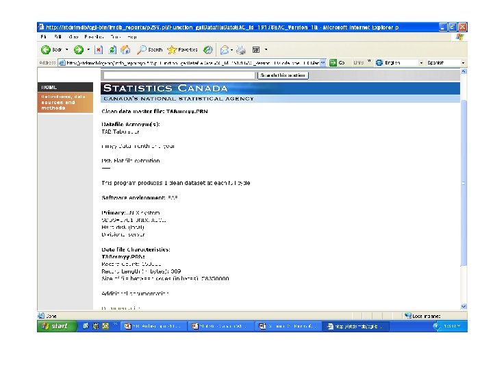Go back using the Back arrow
This screenshot has height=370, width=493.
[x=46, y=50]
